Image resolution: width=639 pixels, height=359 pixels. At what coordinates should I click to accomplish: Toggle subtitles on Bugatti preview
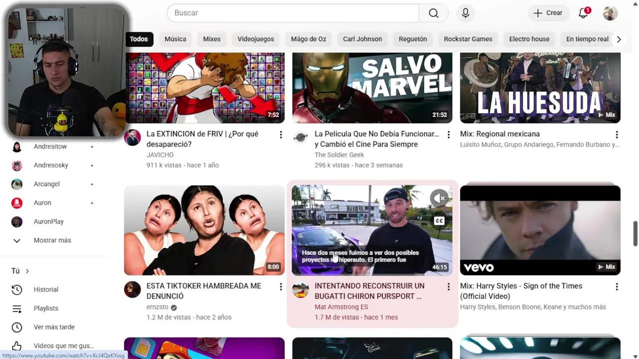(x=439, y=220)
